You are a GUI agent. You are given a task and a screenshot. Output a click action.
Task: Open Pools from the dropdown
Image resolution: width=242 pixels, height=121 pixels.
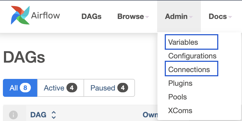[177, 97]
